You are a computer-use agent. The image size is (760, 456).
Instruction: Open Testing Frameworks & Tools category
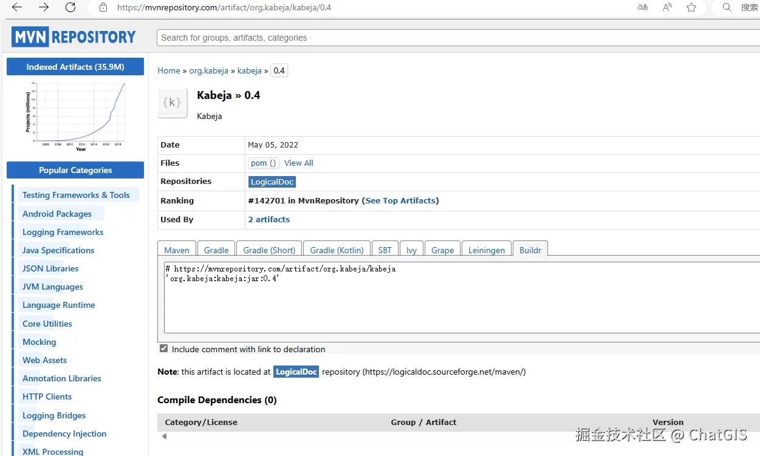pyautogui.click(x=76, y=195)
